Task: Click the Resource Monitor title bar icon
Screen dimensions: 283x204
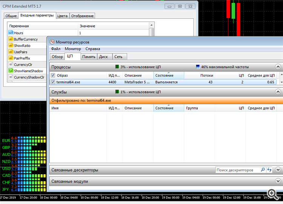Action: pos(52,42)
